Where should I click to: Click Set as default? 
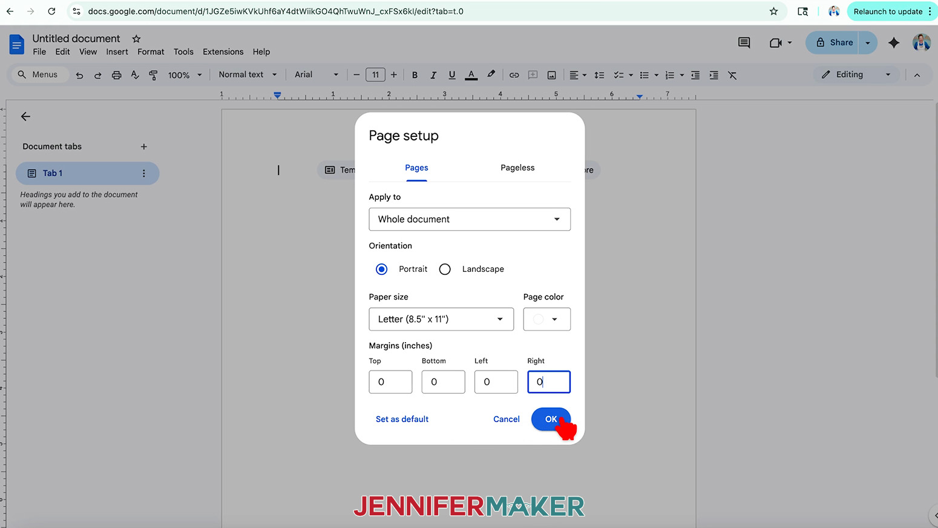(x=402, y=419)
